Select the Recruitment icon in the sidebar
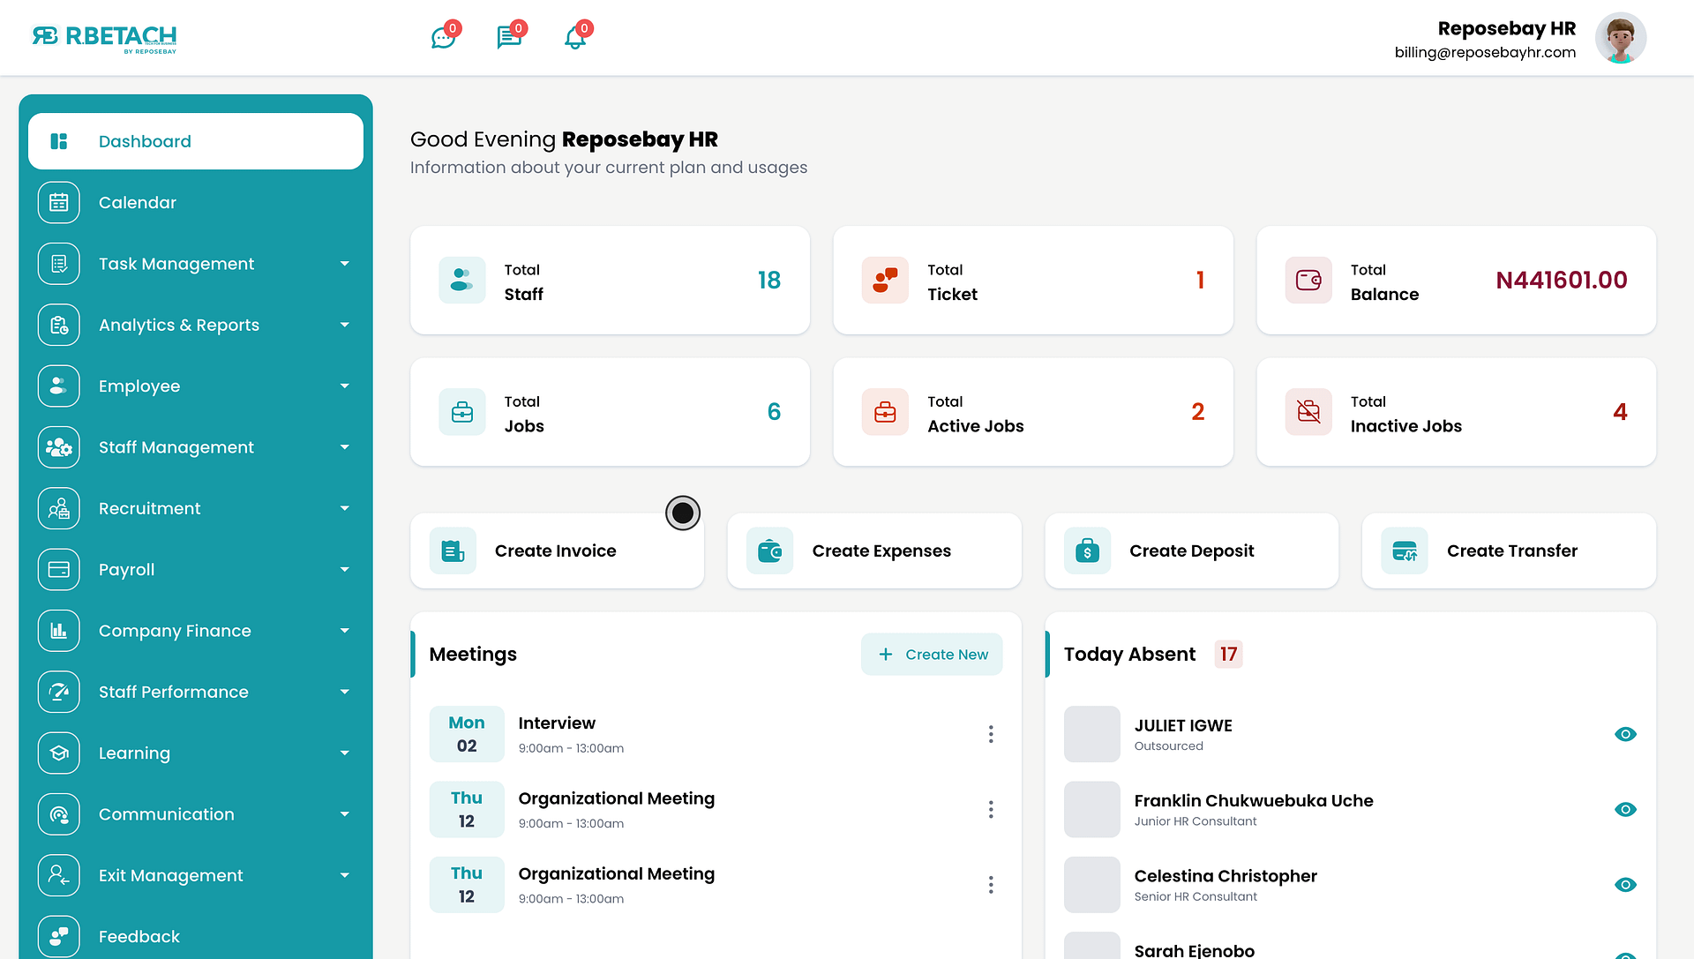The width and height of the screenshot is (1694, 959). (x=58, y=508)
